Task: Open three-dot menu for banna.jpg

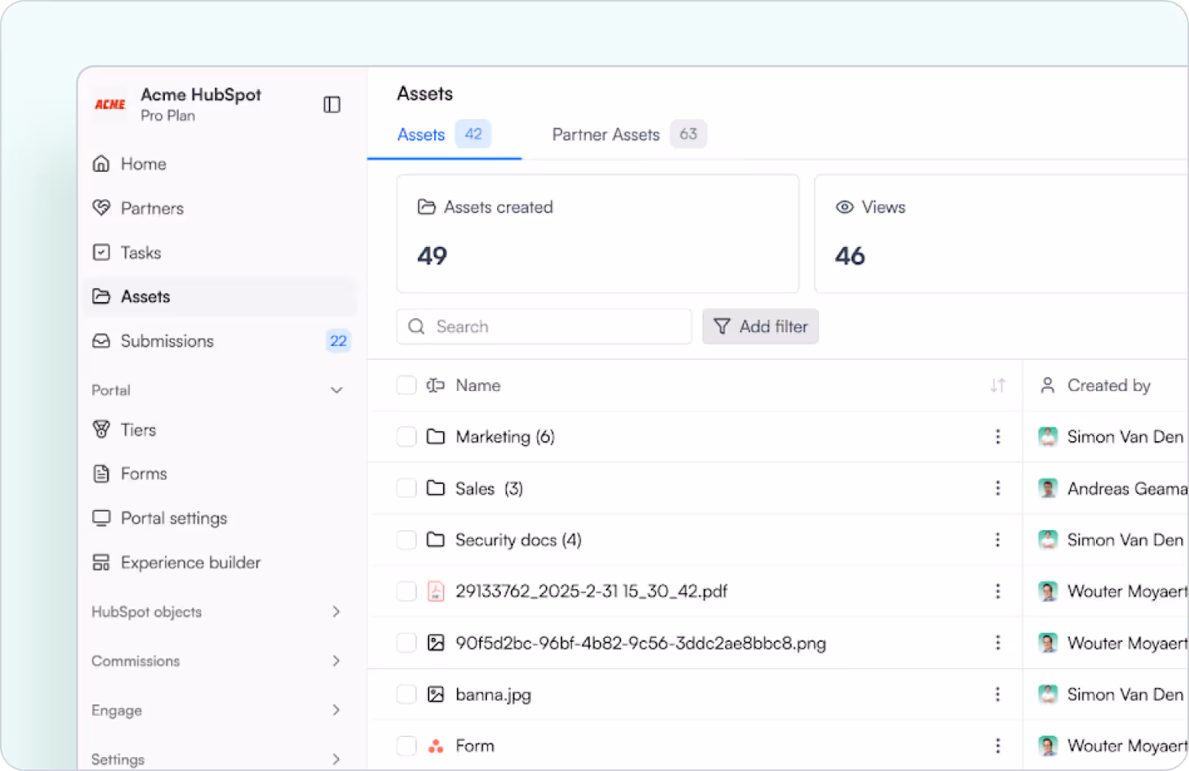Action: click(x=998, y=694)
